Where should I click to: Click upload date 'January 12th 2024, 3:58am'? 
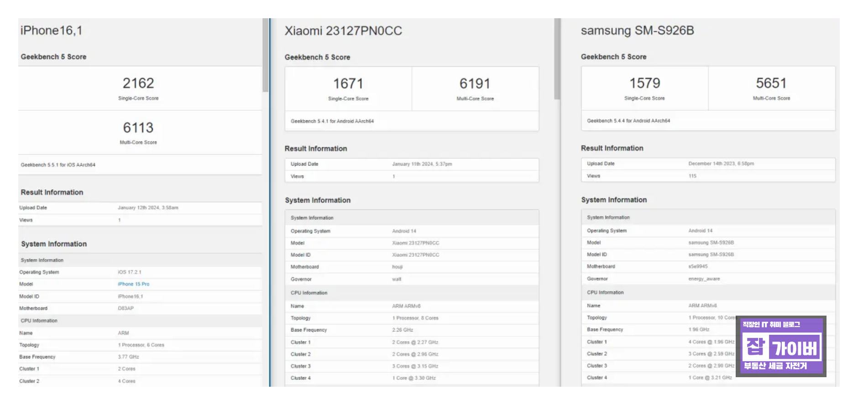(148, 208)
